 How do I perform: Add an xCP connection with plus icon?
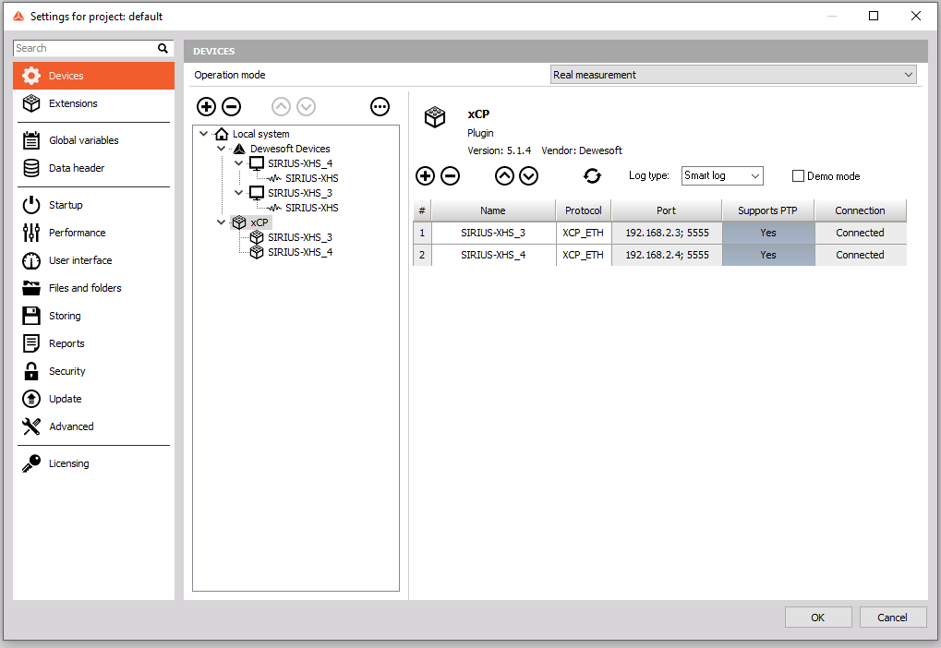426,175
